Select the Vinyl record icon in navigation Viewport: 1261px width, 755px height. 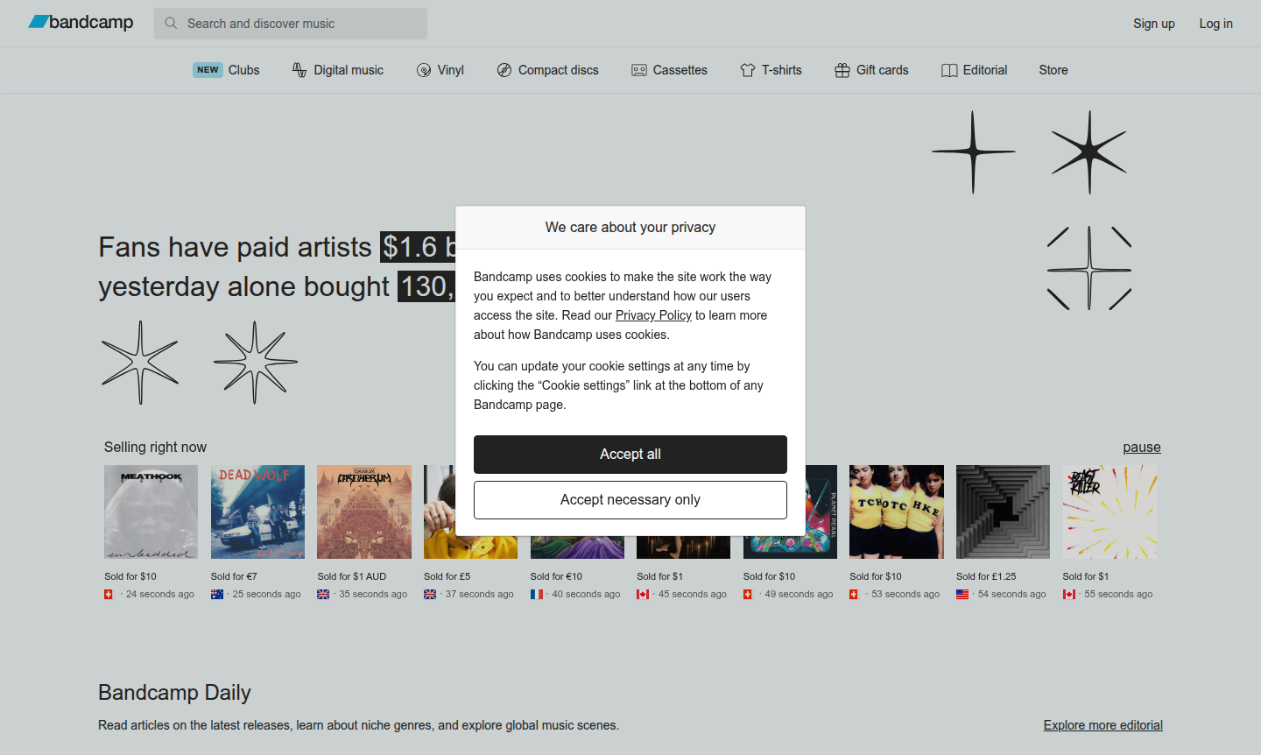click(423, 70)
